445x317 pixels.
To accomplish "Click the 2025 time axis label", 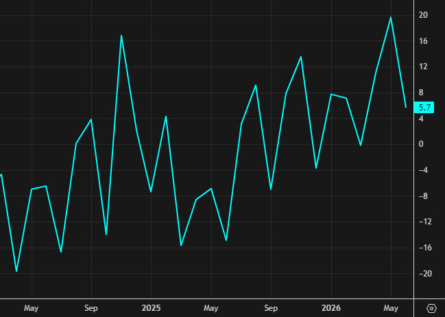I will pos(152,308).
